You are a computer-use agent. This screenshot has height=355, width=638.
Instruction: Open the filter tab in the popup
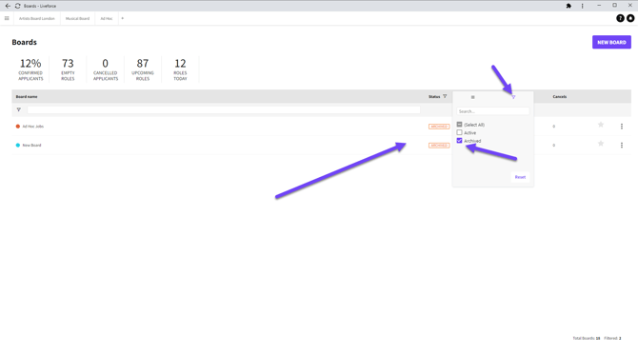coord(513,97)
